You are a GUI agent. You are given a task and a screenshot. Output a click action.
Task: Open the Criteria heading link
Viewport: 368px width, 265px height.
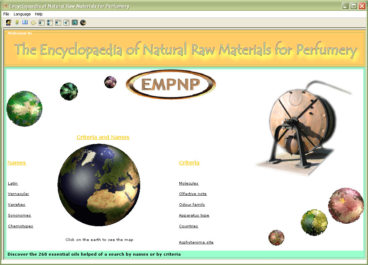coord(189,163)
